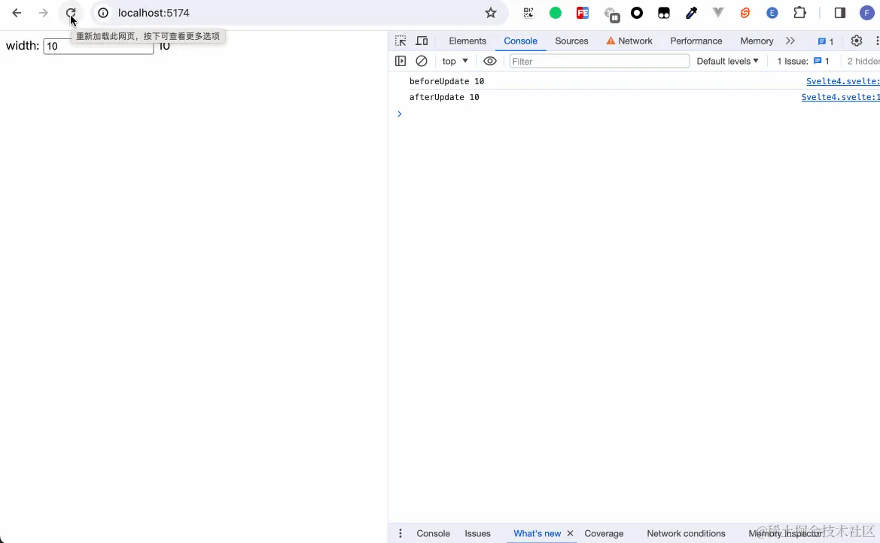
Task: Open DevTools settings gear
Action: coord(857,41)
